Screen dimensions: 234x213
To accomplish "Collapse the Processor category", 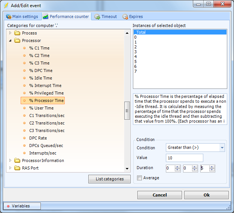I will (10, 40).
